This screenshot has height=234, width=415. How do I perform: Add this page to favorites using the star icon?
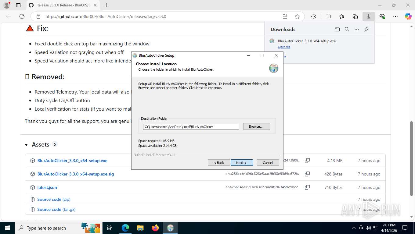[297, 16]
